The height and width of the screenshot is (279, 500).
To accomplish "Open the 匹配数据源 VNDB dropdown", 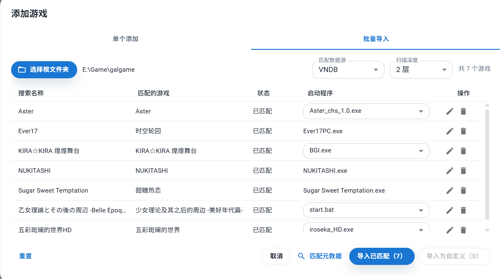I will click(348, 70).
